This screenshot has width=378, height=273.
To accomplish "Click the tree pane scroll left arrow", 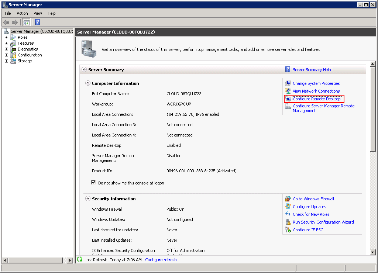I will tap(5, 260).
